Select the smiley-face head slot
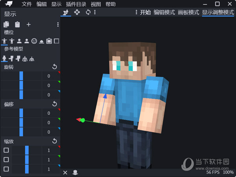This screenshot has height=177, width=236. [x=34, y=41]
